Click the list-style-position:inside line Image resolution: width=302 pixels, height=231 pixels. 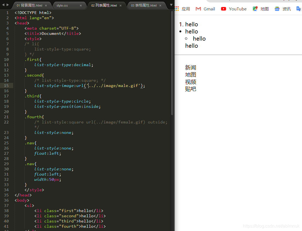(x=67, y=106)
